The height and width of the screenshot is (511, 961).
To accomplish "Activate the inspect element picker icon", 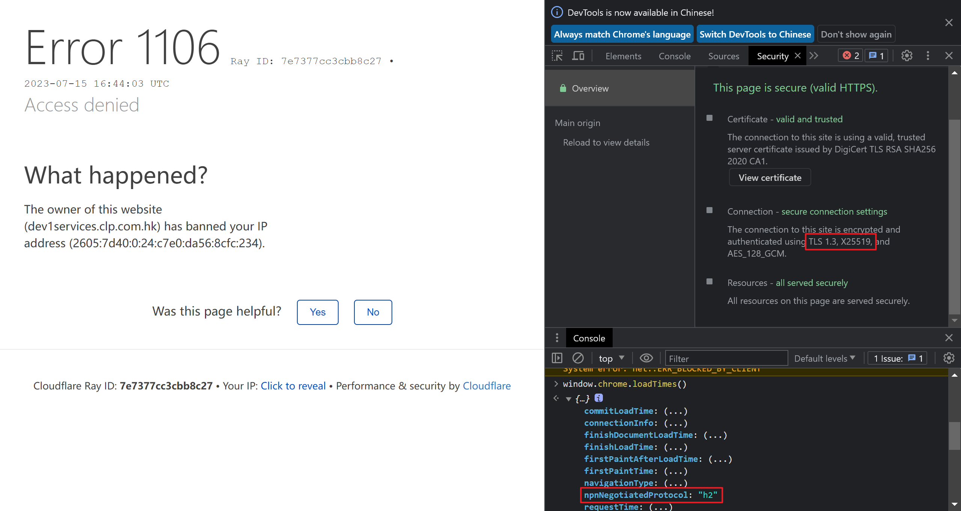I will click(x=557, y=56).
